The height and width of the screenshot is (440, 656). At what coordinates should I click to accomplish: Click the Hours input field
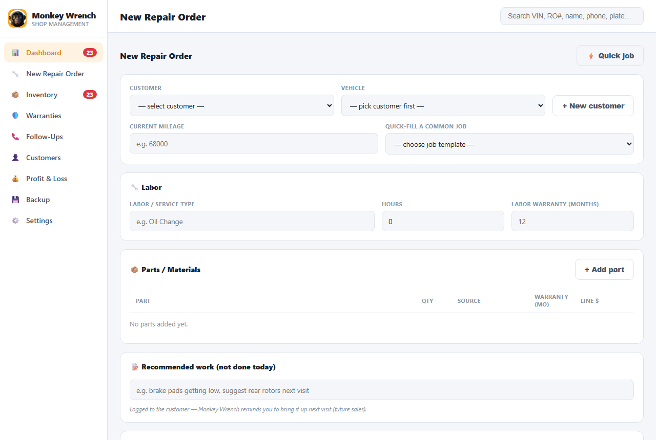(x=443, y=221)
